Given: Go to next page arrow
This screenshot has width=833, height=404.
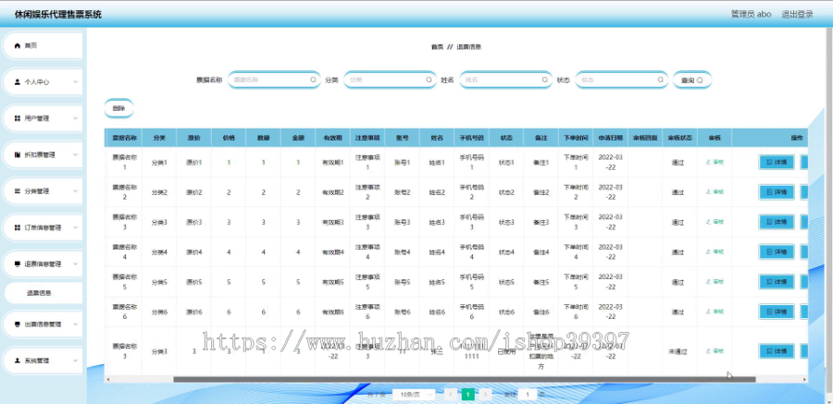Looking at the screenshot, I should pos(485,395).
